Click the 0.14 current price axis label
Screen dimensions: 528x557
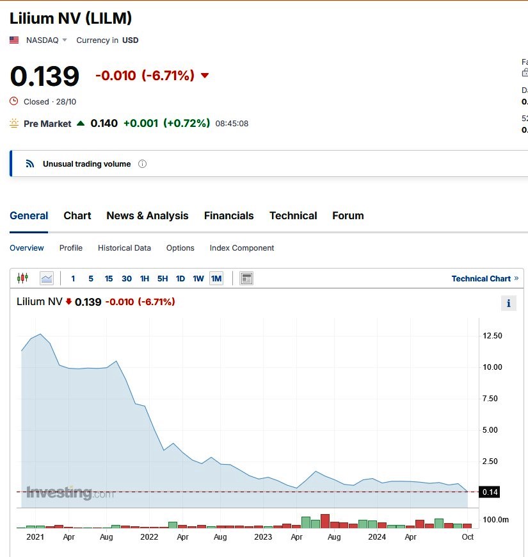pos(490,492)
